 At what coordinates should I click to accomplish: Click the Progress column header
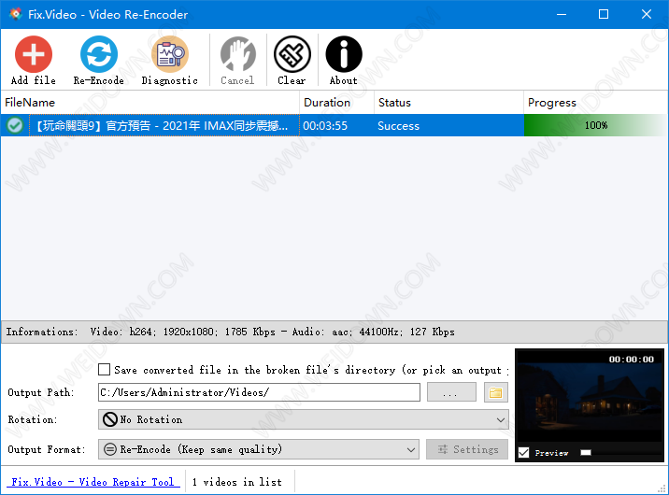point(595,103)
